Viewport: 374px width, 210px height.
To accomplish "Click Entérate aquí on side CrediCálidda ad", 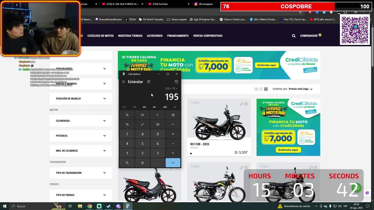I will (288, 150).
